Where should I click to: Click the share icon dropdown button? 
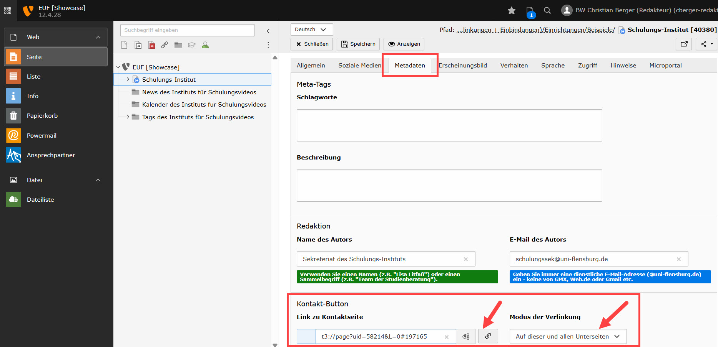tap(706, 44)
